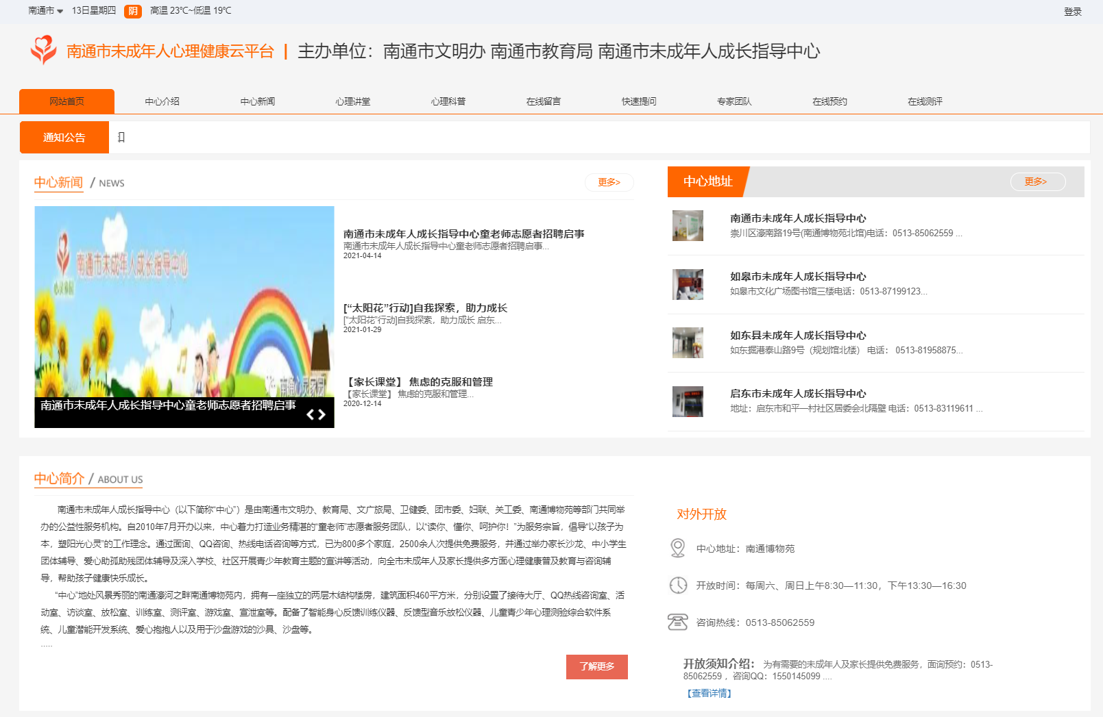Click 更多> beside 中心新闻
This screenshot has width=1103, height=717.
[609, 182]
